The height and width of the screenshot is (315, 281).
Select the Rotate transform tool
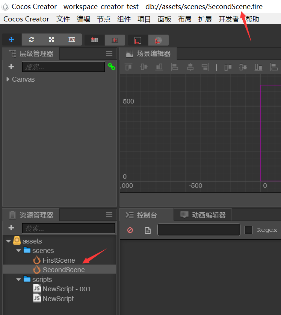click(x=32, y=40)
